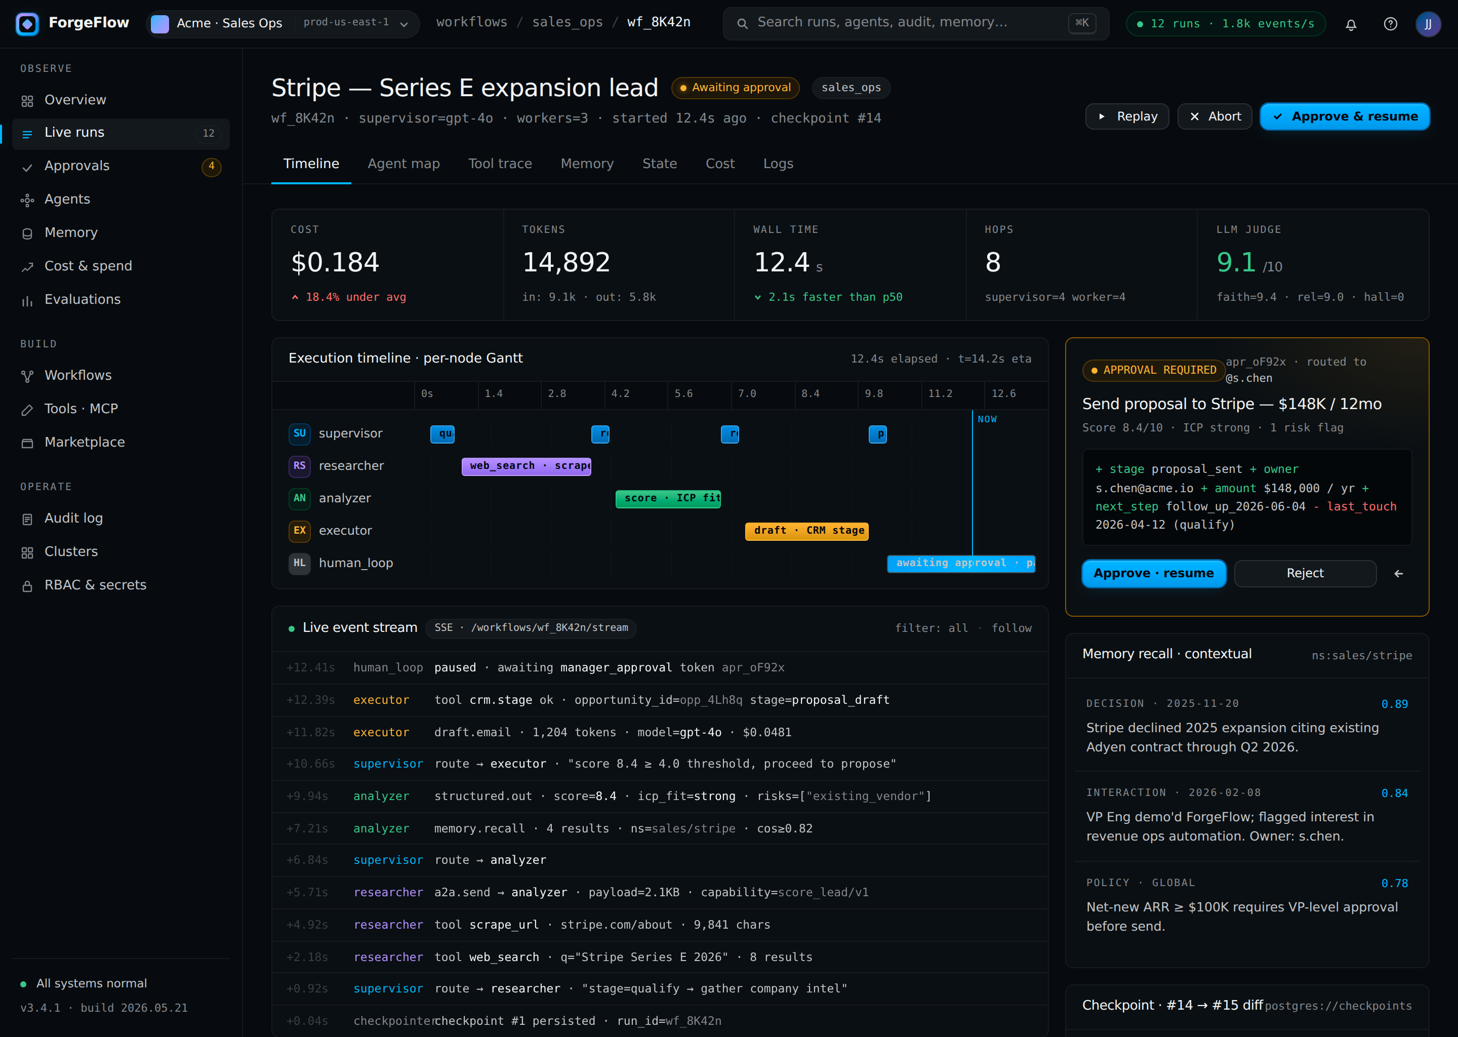The width and height of the screenshot is (1458, 1037).
Task: Click the Approve & resume header button
Action: (x=1345, y=117)
